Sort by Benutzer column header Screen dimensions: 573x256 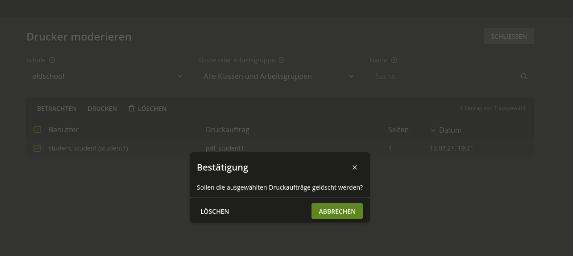(63, 130)
